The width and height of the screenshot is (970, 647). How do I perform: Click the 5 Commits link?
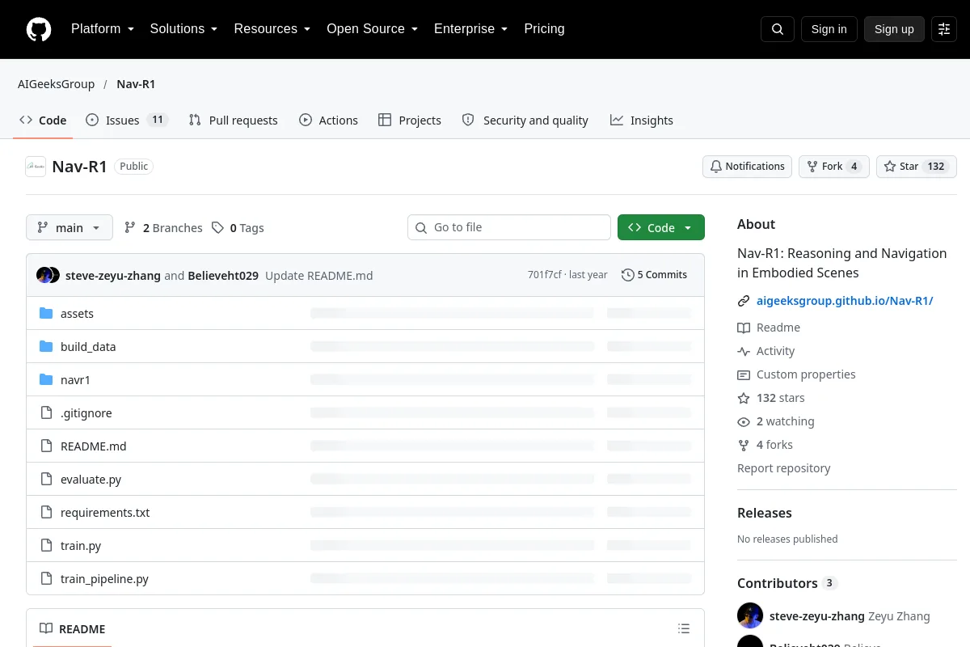point(654,275)
